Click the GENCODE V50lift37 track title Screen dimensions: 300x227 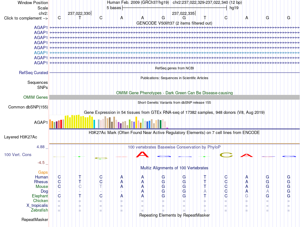coord(174,23)
